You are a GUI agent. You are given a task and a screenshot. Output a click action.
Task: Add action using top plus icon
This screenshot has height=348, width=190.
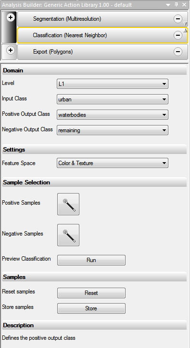click(x=11, y=17)
